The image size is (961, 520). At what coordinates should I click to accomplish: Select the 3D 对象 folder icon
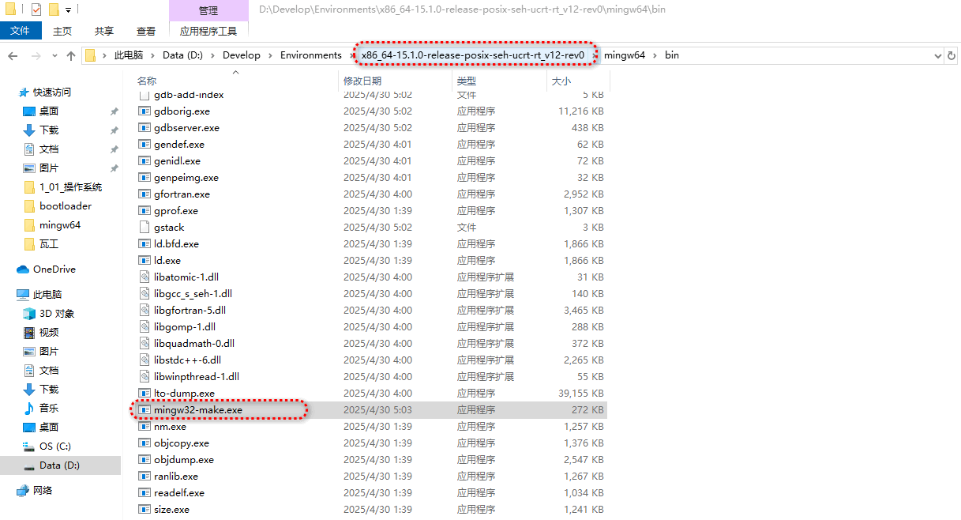[x=29, y=314]
